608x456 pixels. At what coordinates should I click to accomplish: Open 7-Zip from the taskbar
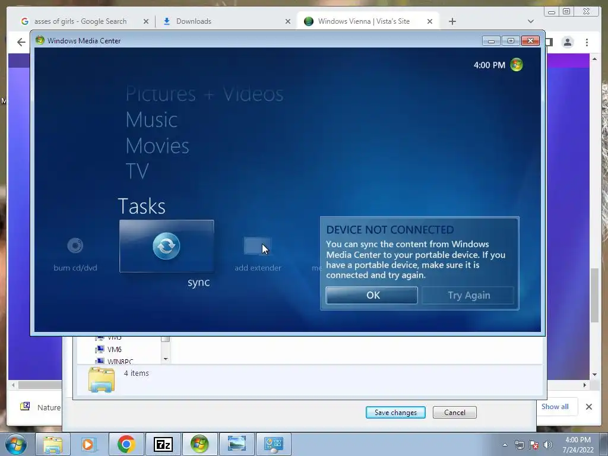point(163,444)
